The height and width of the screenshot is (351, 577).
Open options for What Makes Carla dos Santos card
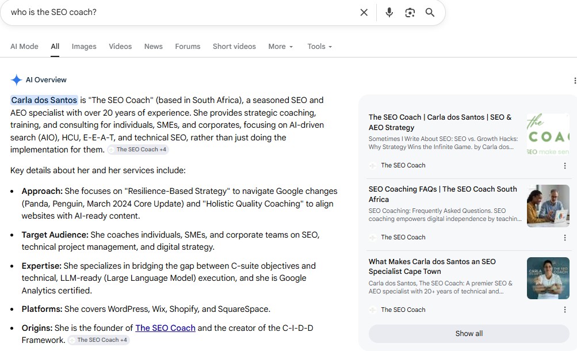pos(565,310)
